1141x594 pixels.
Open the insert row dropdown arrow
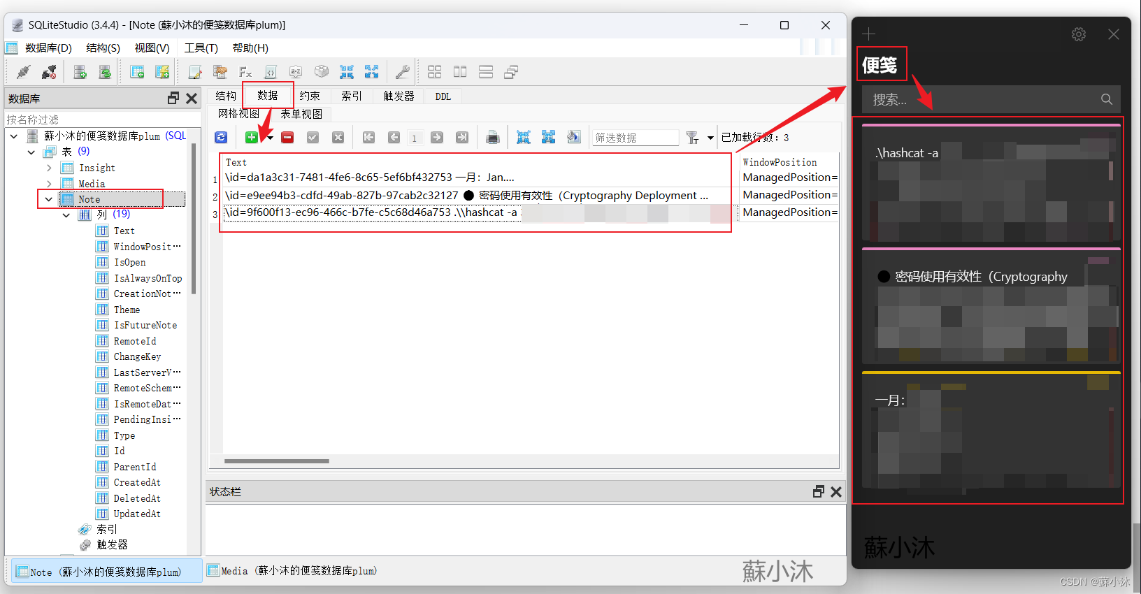[x=270, y=138]
